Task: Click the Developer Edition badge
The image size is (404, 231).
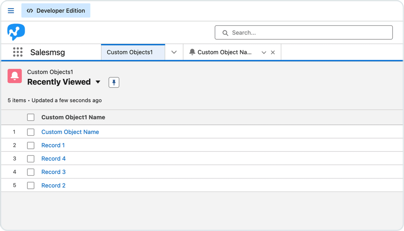Action: [x=55, y=11]
